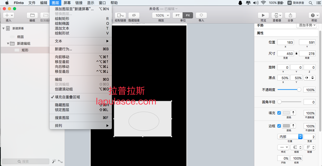Open the fill color swatch

(286, 113)
